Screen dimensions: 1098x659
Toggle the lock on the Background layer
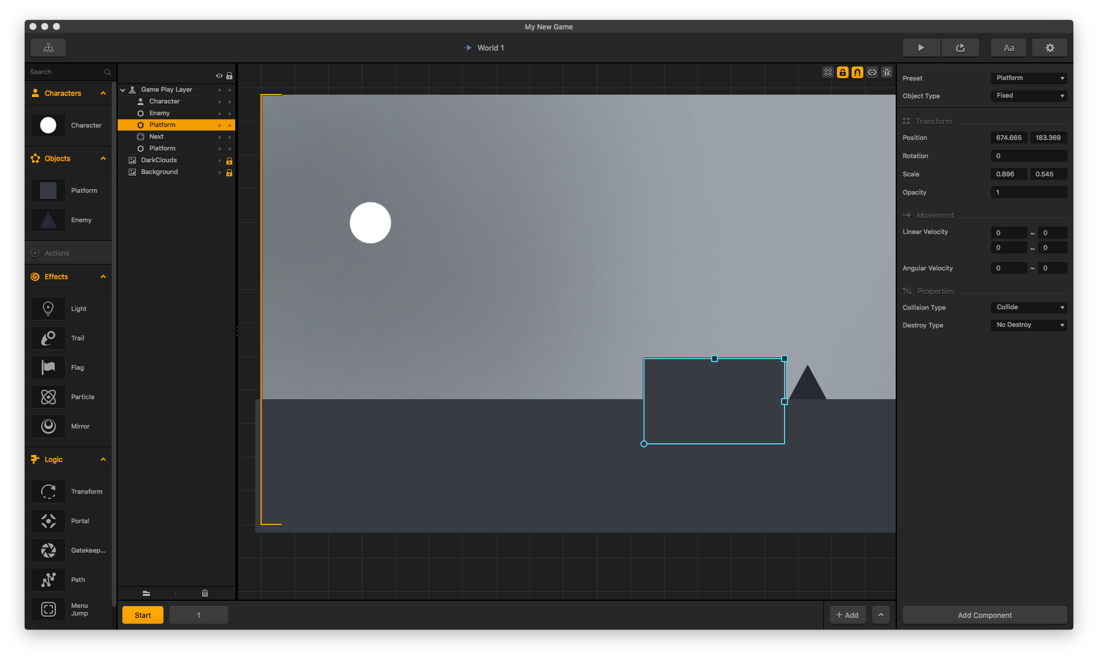click(x=229, y=172)
